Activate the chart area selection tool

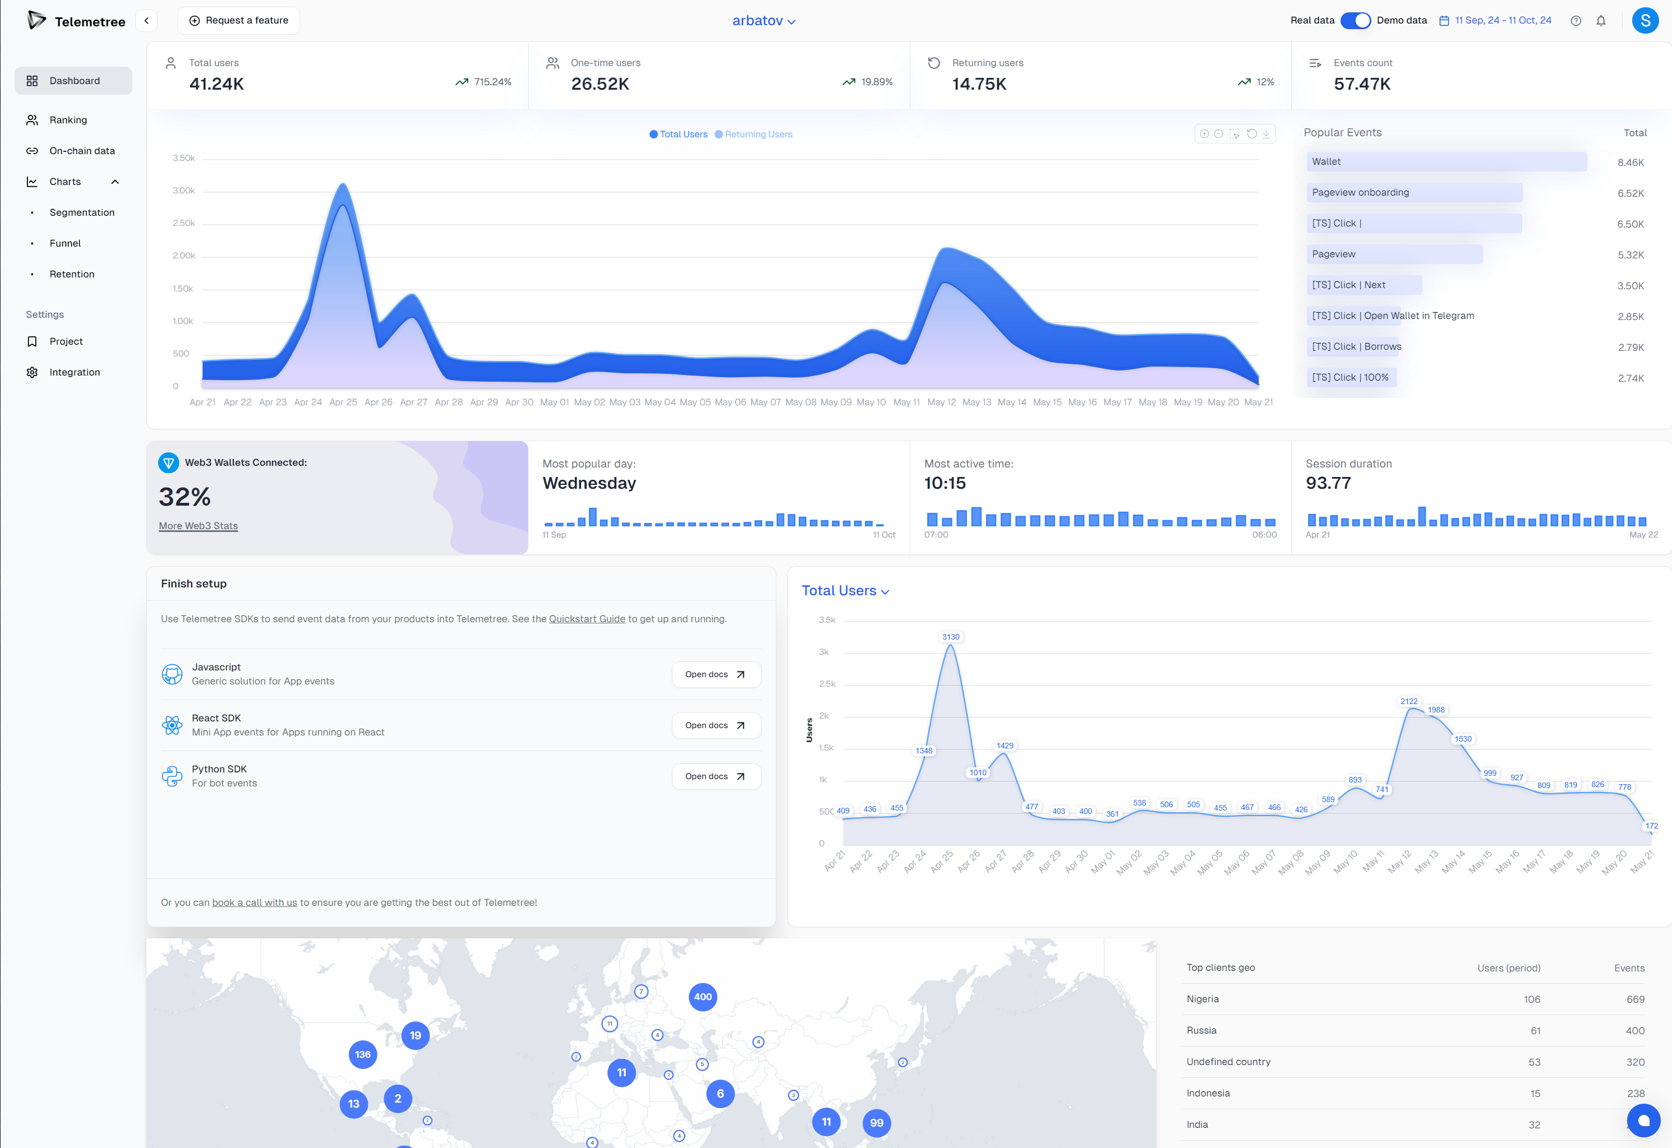pos(1235,134)
